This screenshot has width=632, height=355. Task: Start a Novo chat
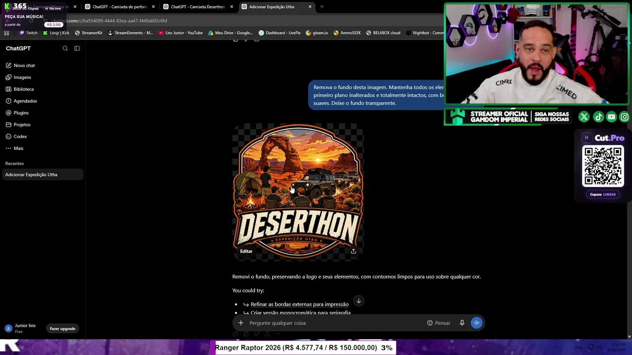[24, 66]
